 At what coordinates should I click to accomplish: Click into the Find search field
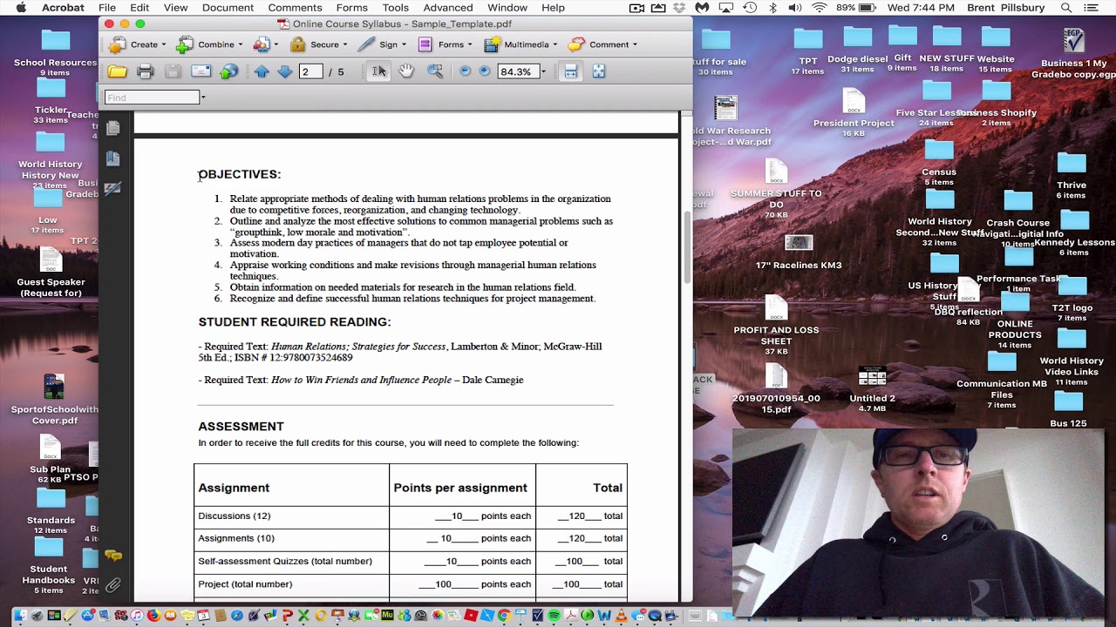tap(153, 98)
